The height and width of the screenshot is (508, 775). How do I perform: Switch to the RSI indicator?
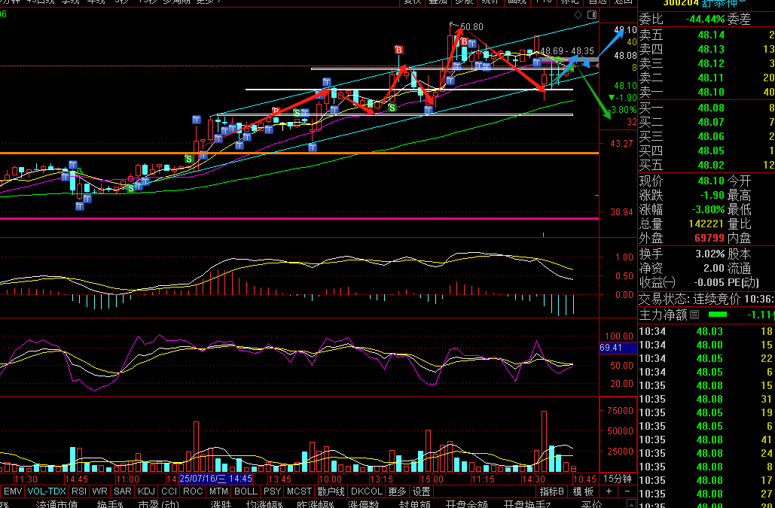[79, 491]
